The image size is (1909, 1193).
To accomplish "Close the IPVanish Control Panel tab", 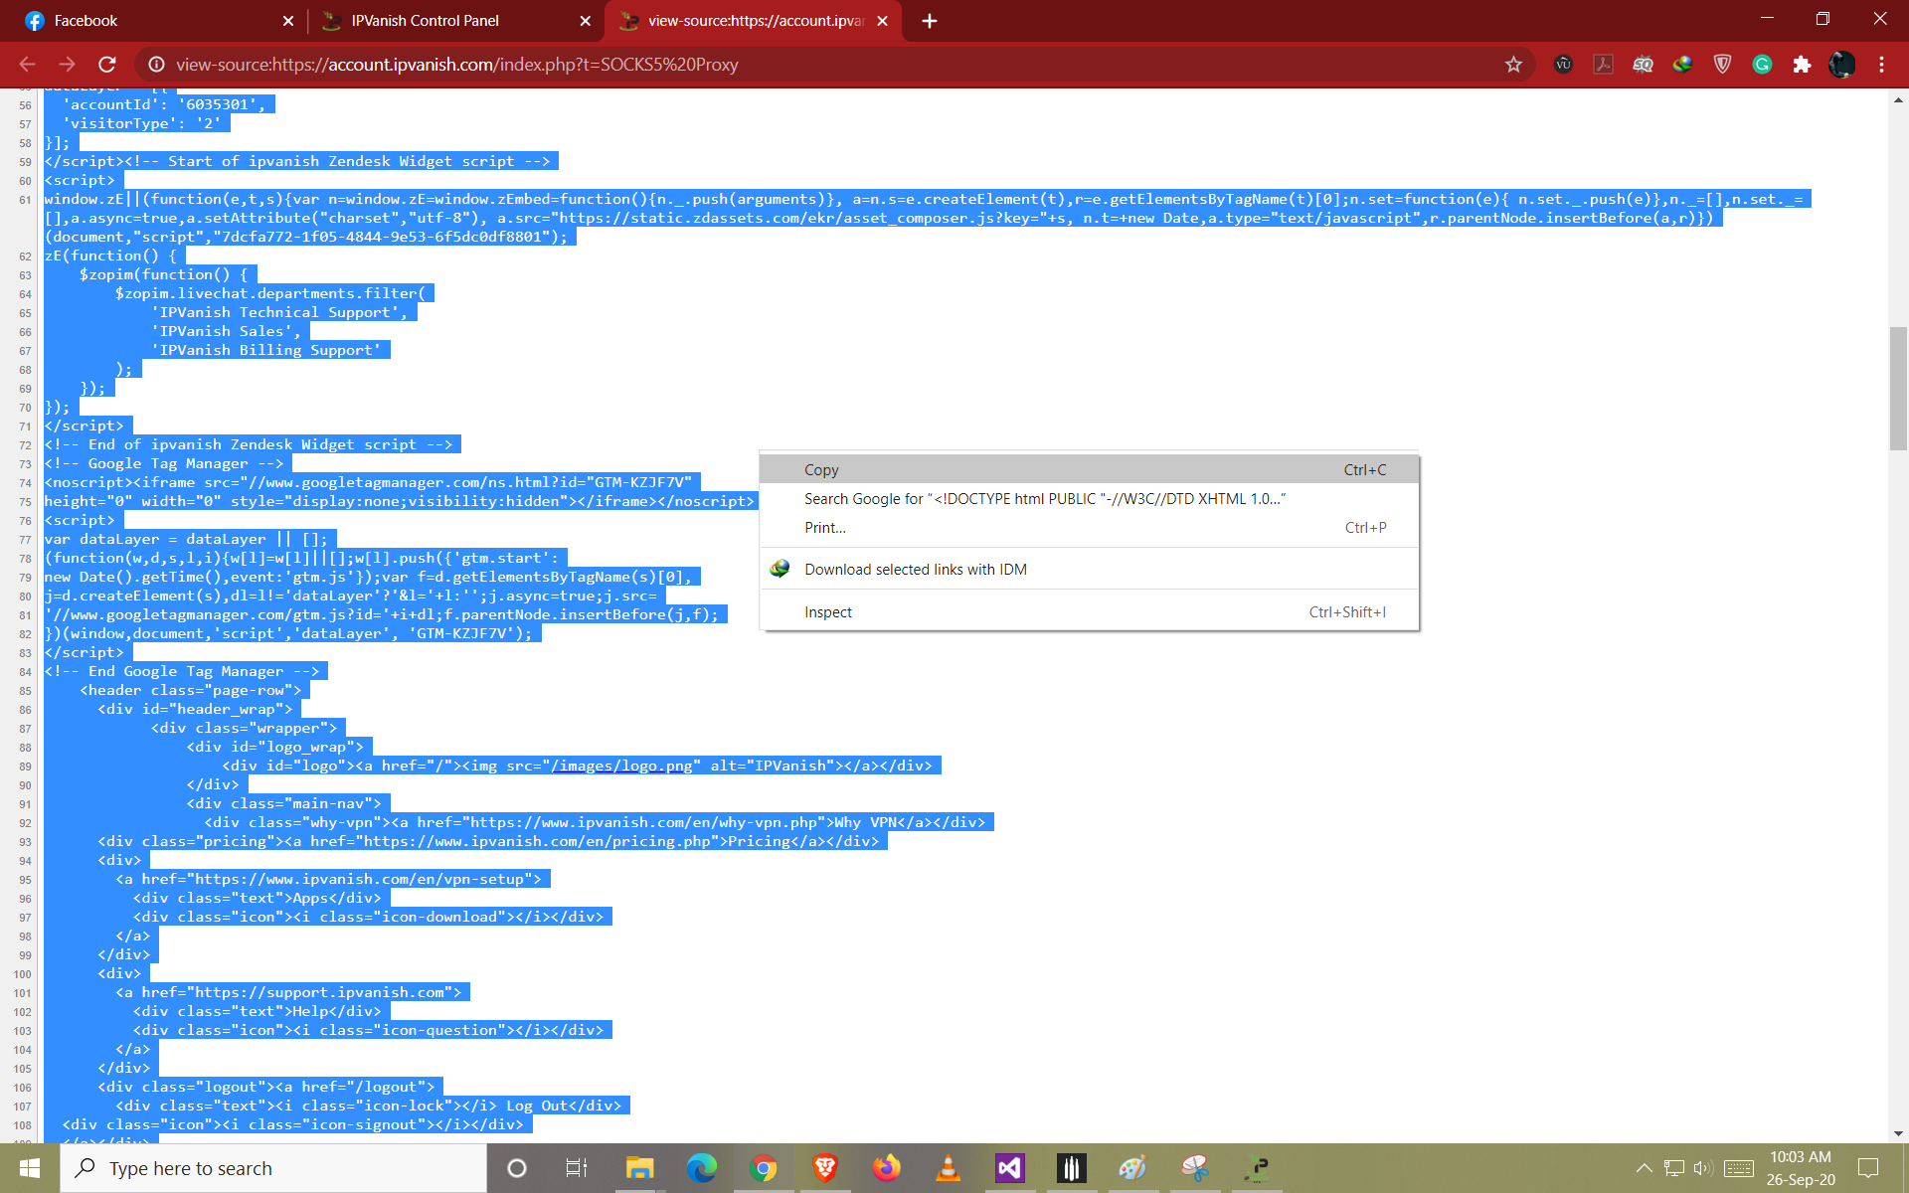I will (586, 21).
